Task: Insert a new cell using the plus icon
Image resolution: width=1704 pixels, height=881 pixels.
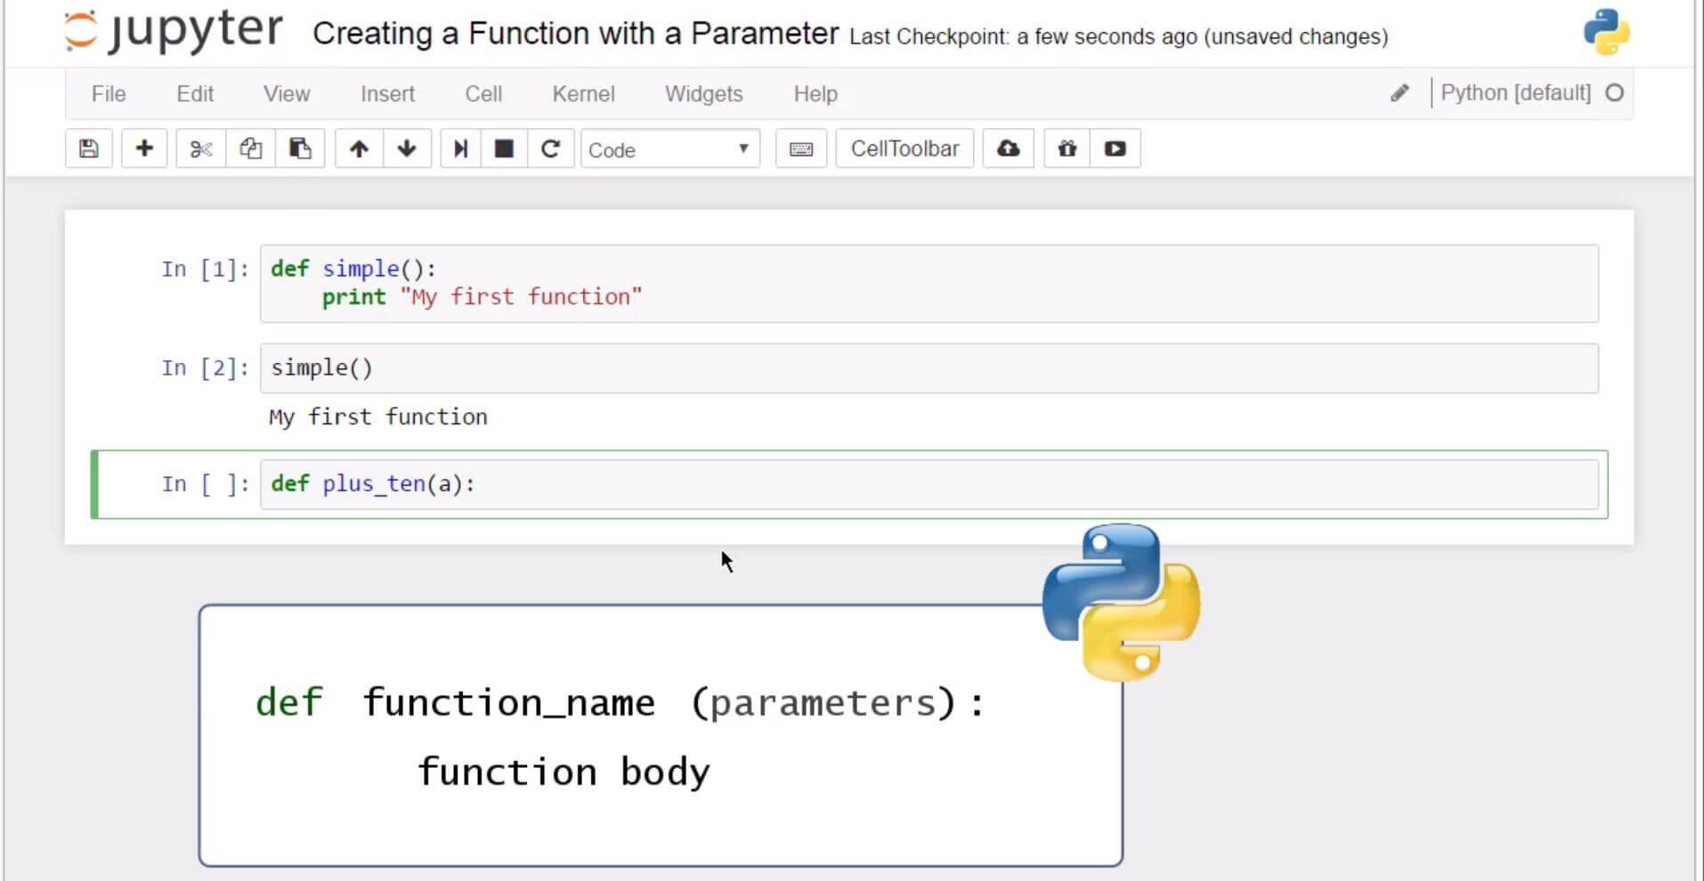Action: coord(143,149)
